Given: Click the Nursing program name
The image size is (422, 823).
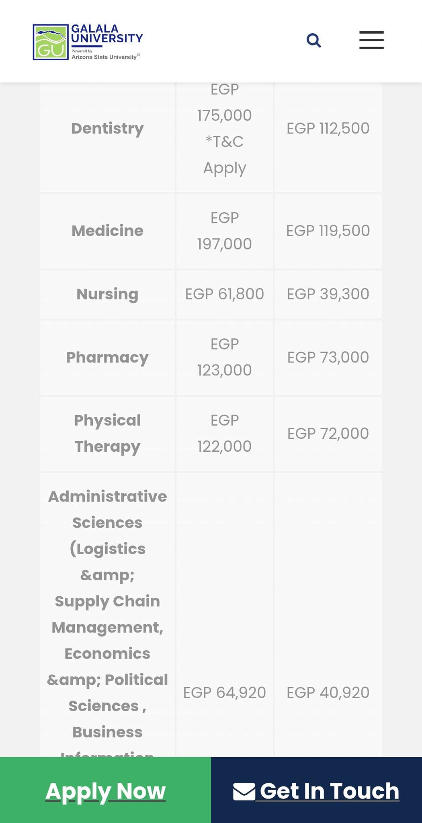Looking at the screenshot, I should 107,294.
